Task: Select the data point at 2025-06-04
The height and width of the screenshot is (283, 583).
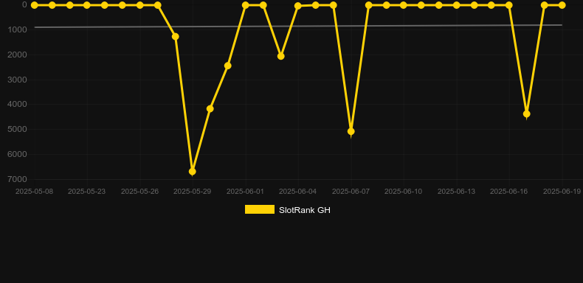Action: [x=298, y=6]
